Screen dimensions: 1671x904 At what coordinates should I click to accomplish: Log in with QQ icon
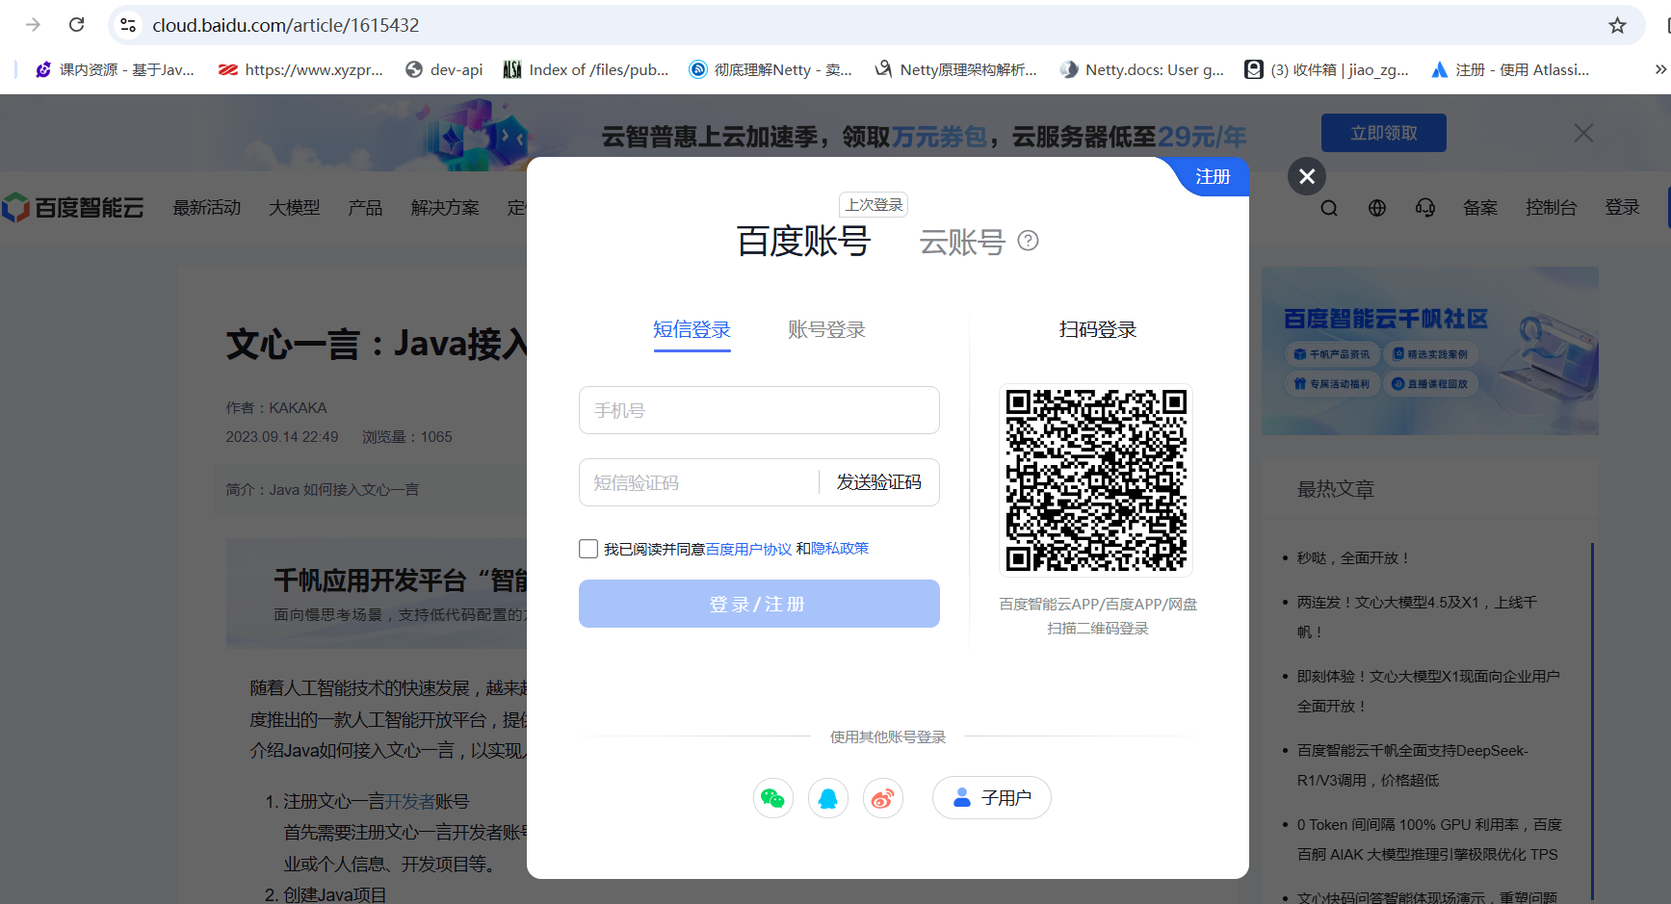[x=828, y=798]
